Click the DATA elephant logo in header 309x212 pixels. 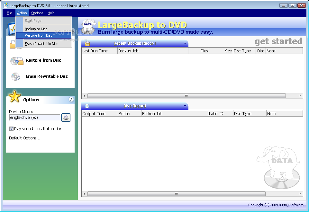coord(88,27)
